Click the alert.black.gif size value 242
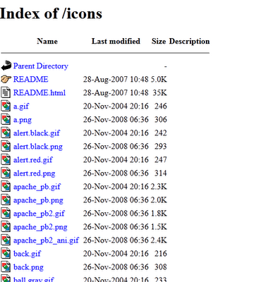 coord(161,133)
